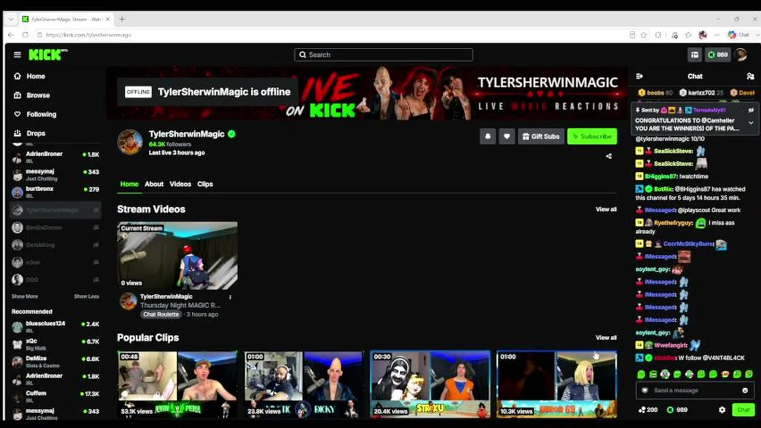The width and height of the screenshot is (761, 428).
Task: Open recommended channel Cuffem
Action: (55, 396)
